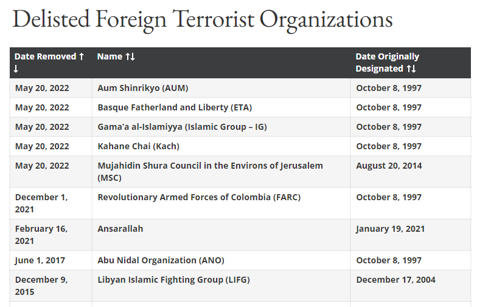Click the December 17, 2004 designation date
Screen dimensions: 477x307
(395, 280)
